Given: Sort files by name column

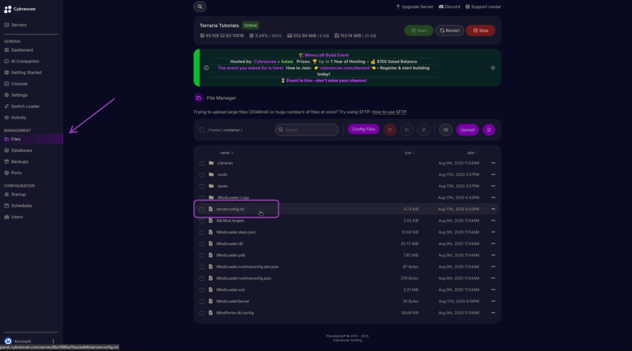Looking at the screenshot, I should 227,153.
